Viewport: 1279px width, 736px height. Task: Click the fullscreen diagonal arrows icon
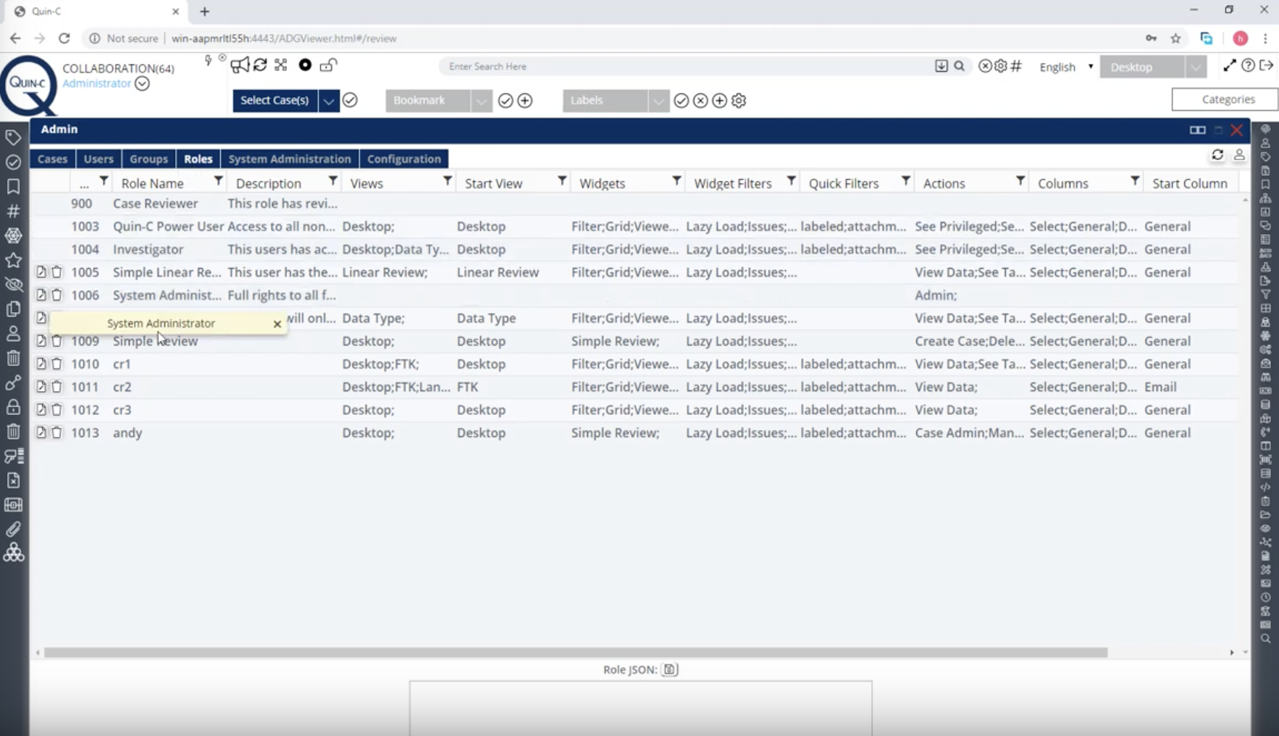[x=1230, y=65]
